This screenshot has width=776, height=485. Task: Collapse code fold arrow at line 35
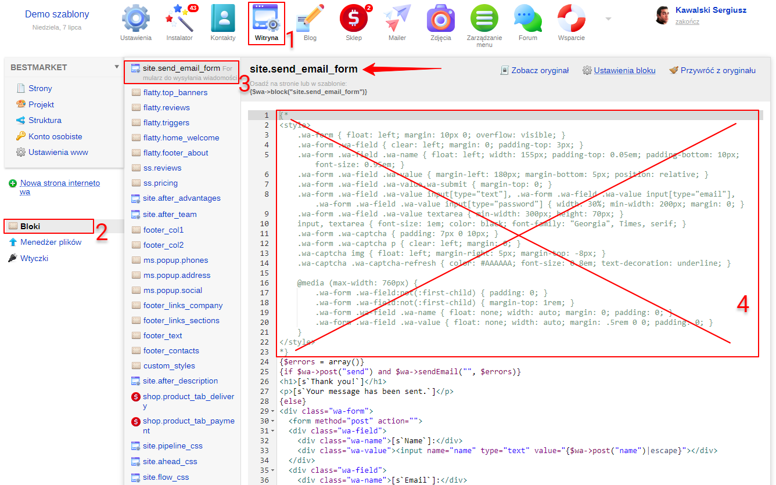tap(274, 470)
